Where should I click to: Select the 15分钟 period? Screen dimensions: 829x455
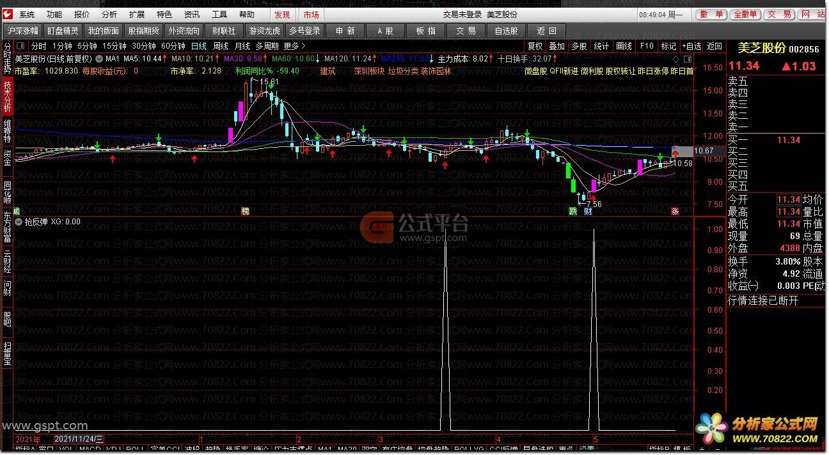[x=114, y=46]
